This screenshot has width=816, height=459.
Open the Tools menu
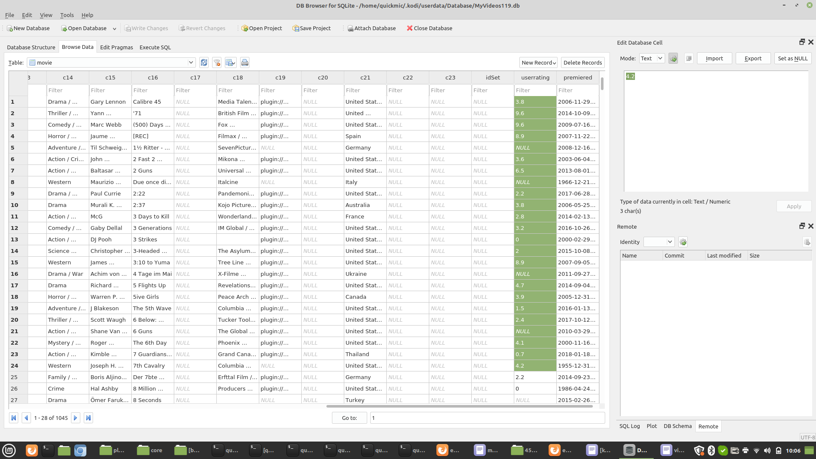[x=67, y=15]
